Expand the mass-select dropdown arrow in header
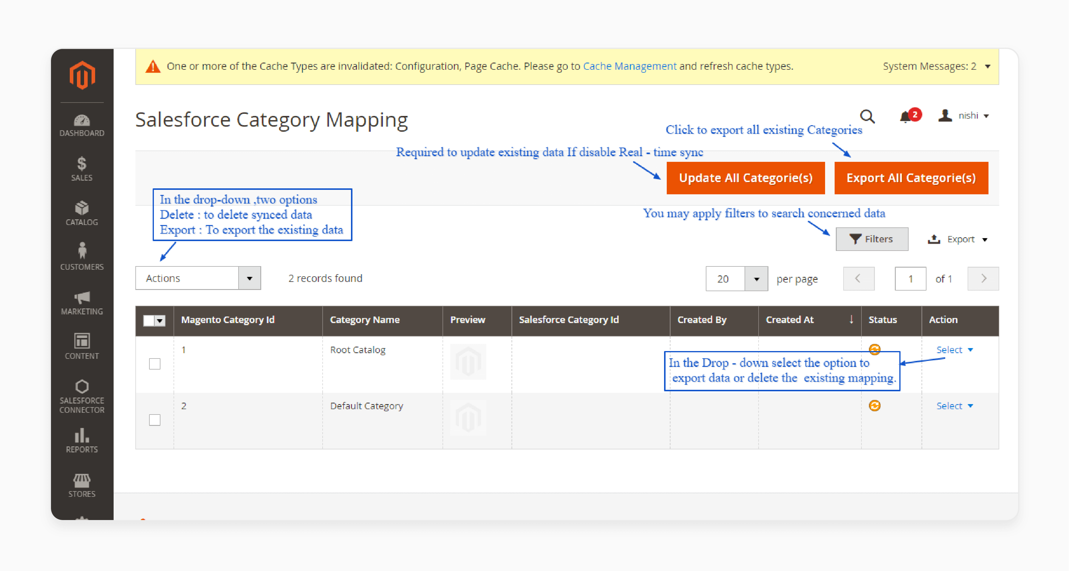 pos(160,320)
